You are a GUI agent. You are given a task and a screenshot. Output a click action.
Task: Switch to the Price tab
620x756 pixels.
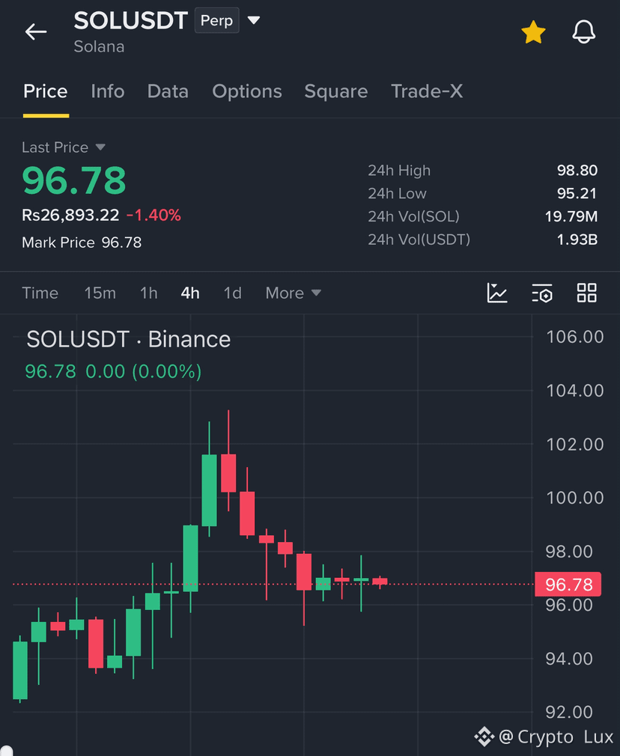pos(46,91)
